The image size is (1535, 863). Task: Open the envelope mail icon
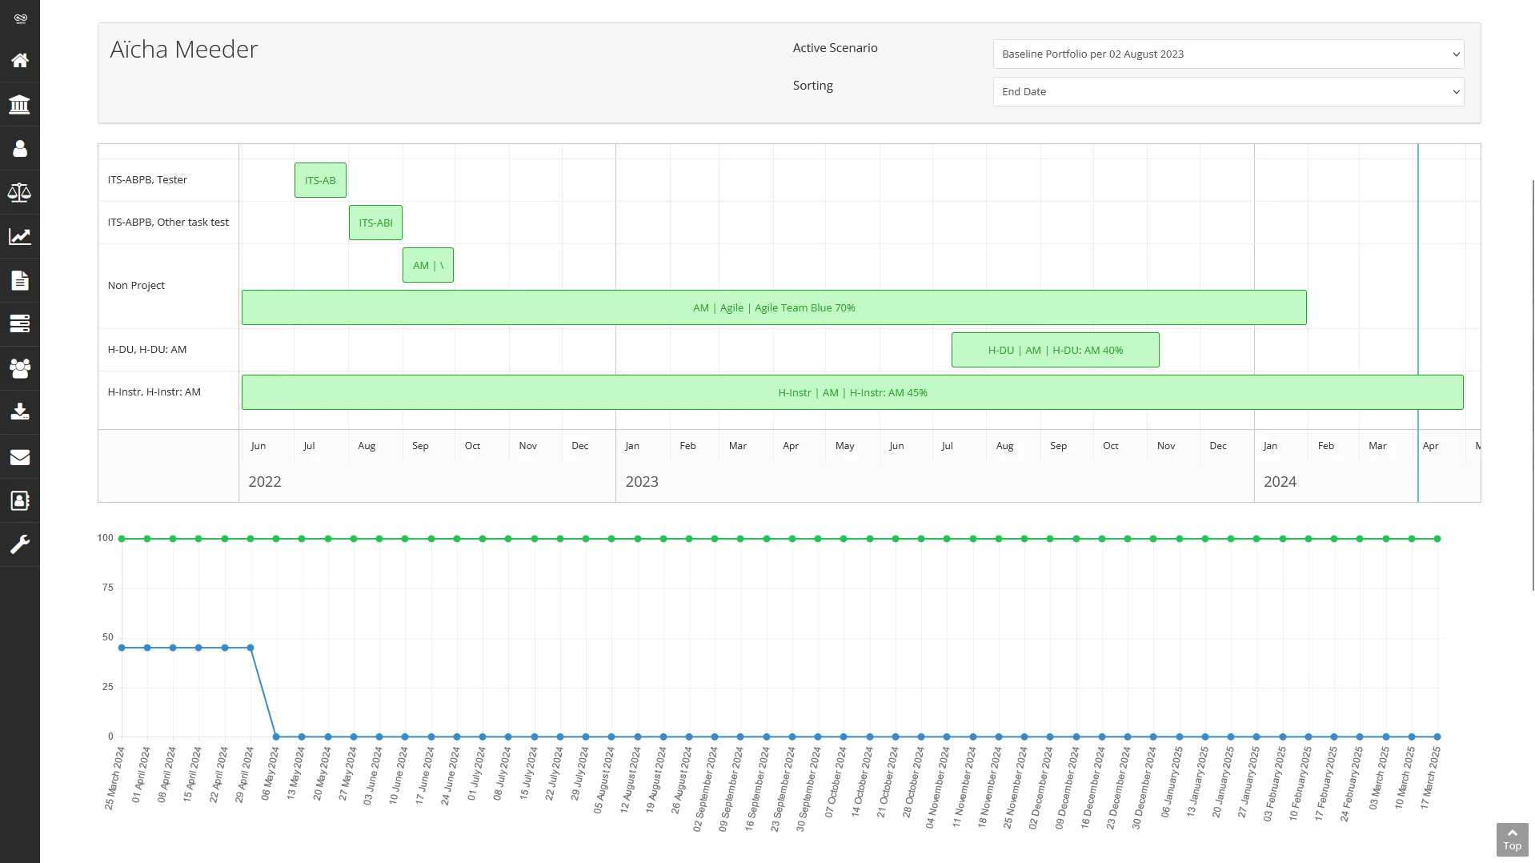19,456
